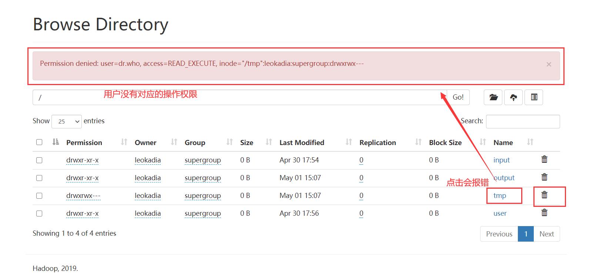Click the Apr 30 17:54 date cell
The width and height of the screenshot is (603, 279).
tap(299, 160)
